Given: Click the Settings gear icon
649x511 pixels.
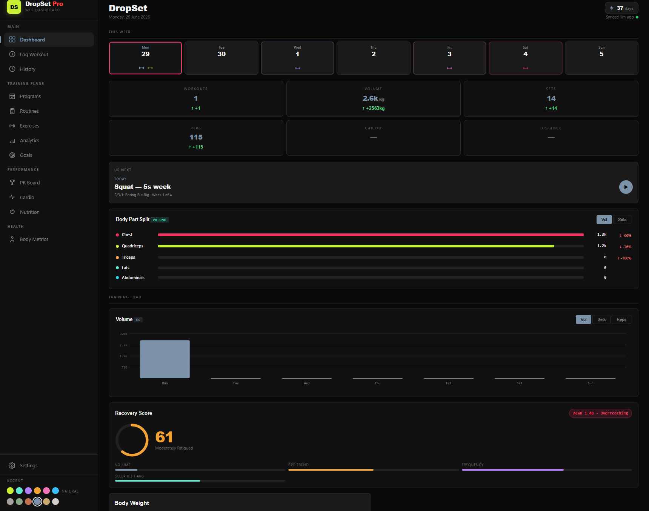Looking at the screenshot, I should tap(12, 465).
